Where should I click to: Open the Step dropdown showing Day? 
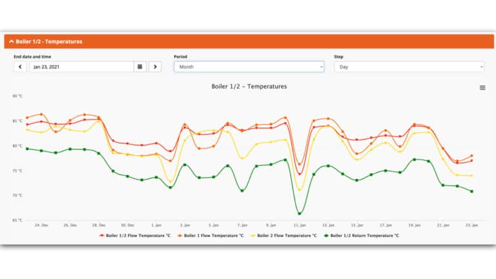point(409,67)
